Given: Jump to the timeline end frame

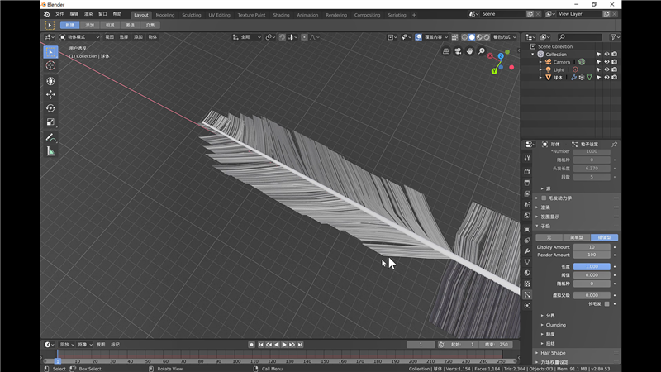Looking at the screenshot, I should click(300, 345).
